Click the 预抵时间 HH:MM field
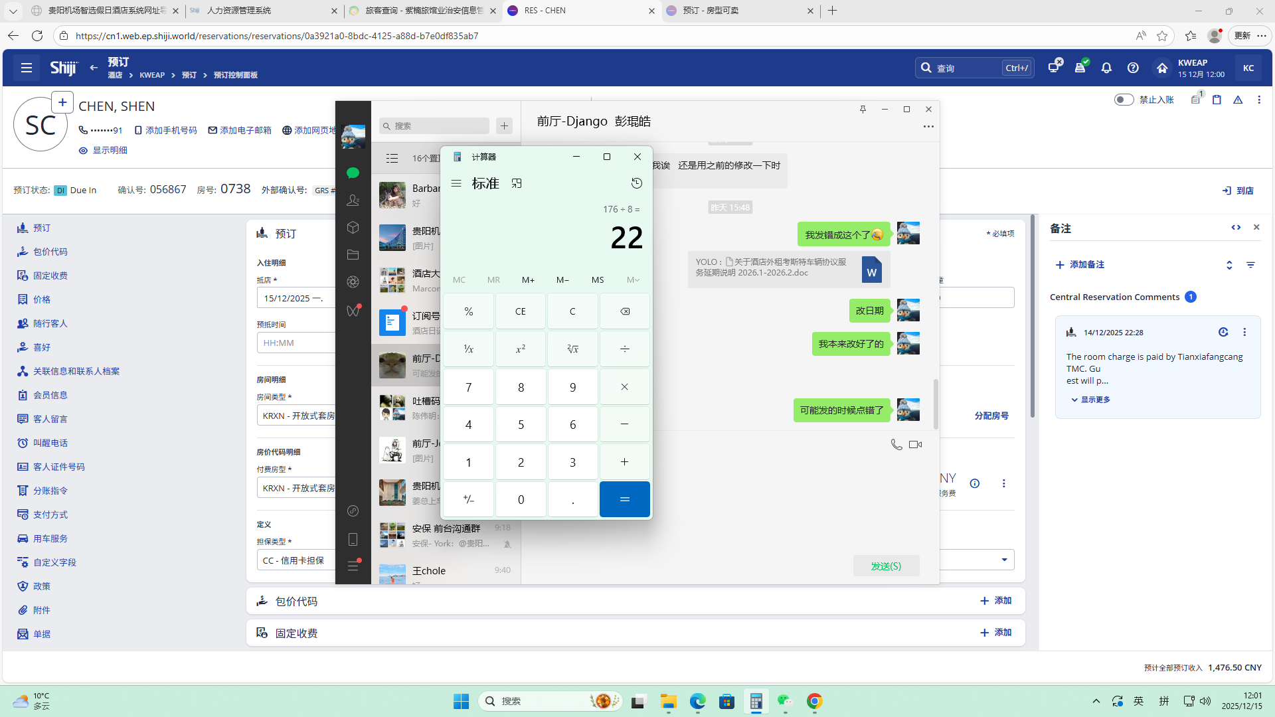The width and height of the screenshot is (1275, 717). pos(296,343)
